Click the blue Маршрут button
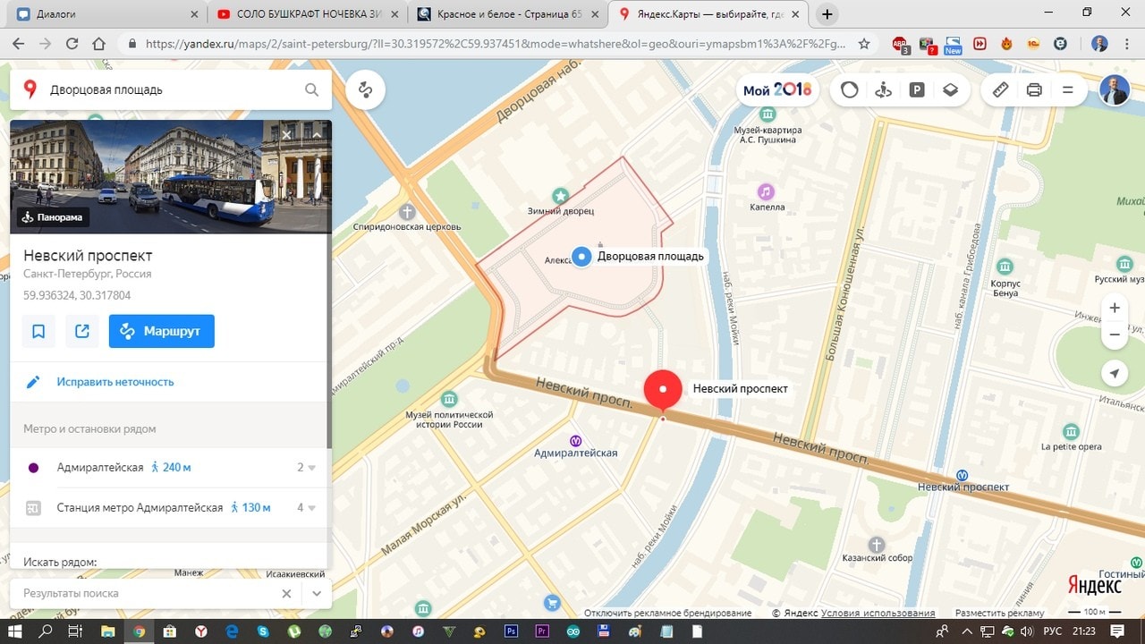 tap(162, 331)
